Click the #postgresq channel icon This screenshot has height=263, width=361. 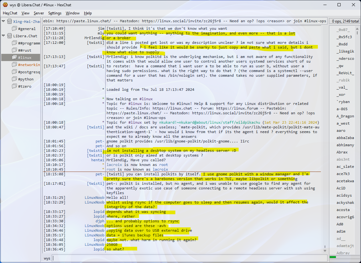(14, 72)
